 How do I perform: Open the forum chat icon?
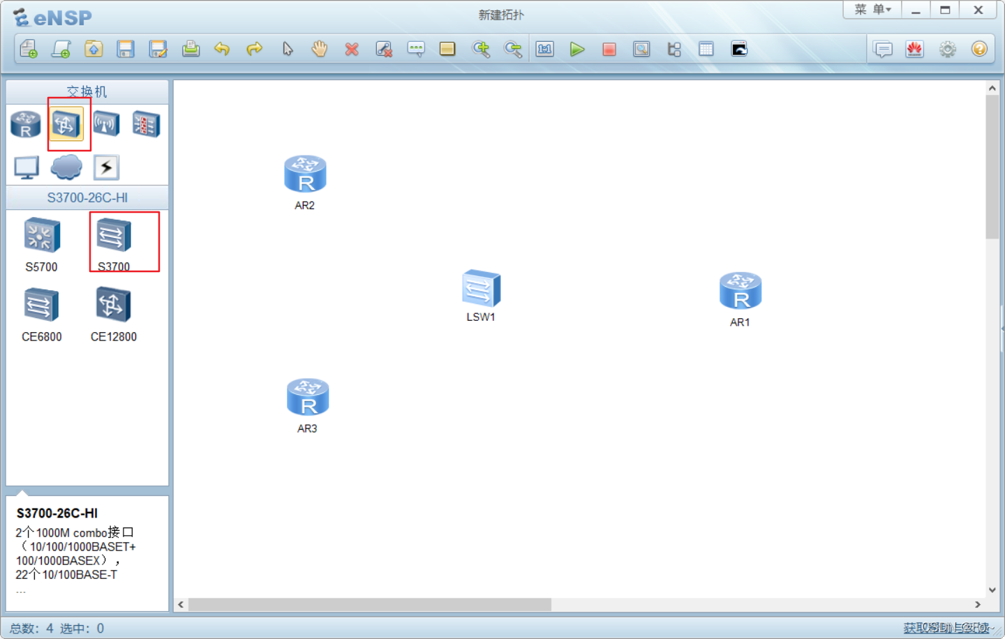pyautogui.click(x=883, y=49)
